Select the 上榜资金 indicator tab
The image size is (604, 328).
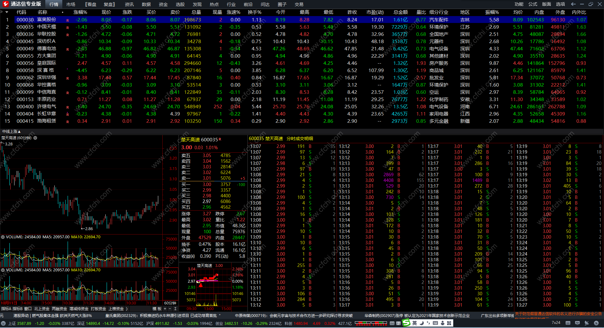coord(116,309)
